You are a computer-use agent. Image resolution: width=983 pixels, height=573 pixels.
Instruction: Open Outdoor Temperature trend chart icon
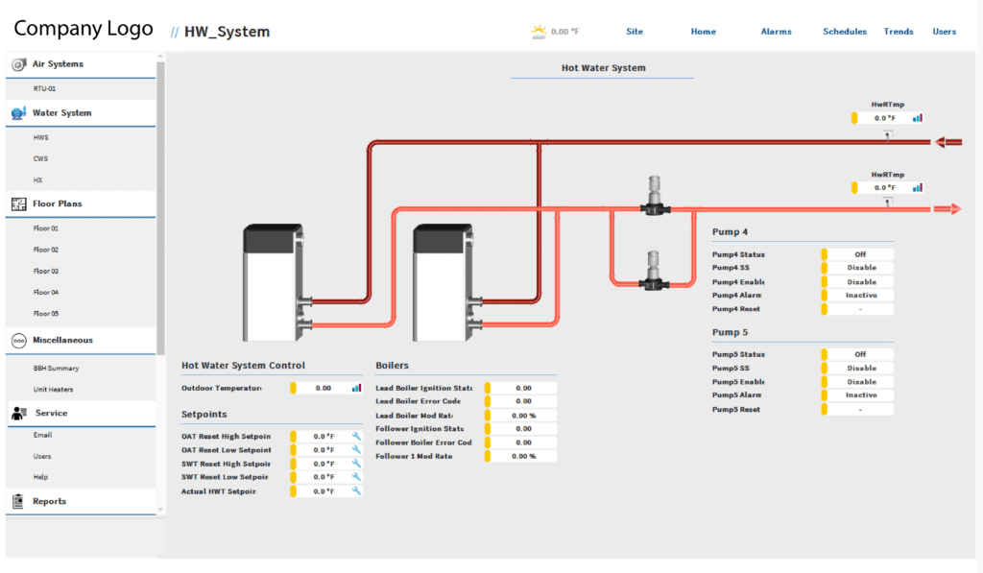(x=356, y=388)
